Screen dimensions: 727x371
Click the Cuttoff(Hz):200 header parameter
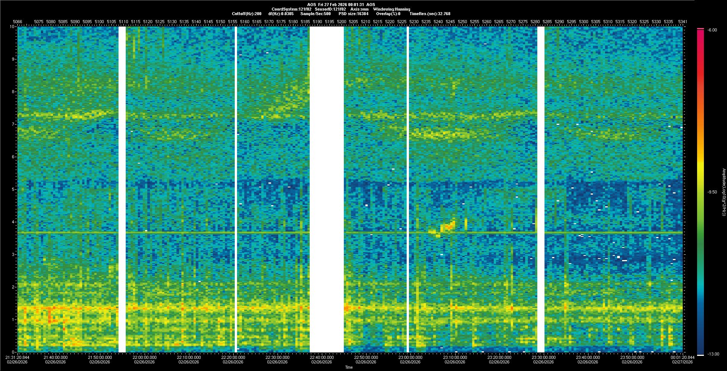pyautogui.click(x=246, y=14)
